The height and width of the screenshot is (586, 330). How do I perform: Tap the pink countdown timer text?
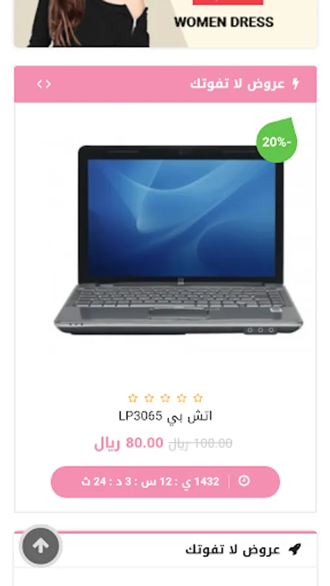tap(151, 481)
